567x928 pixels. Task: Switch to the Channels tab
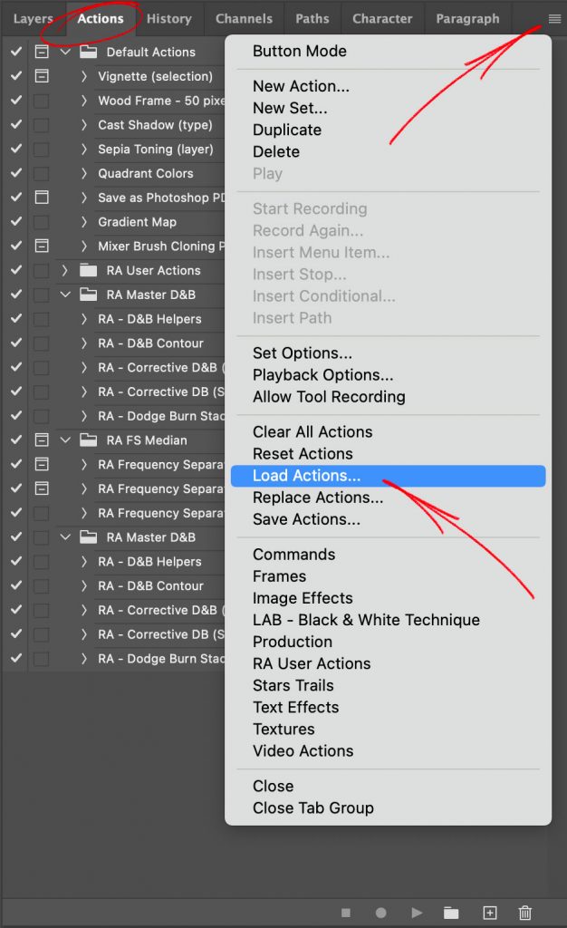(x=244, y=18)
